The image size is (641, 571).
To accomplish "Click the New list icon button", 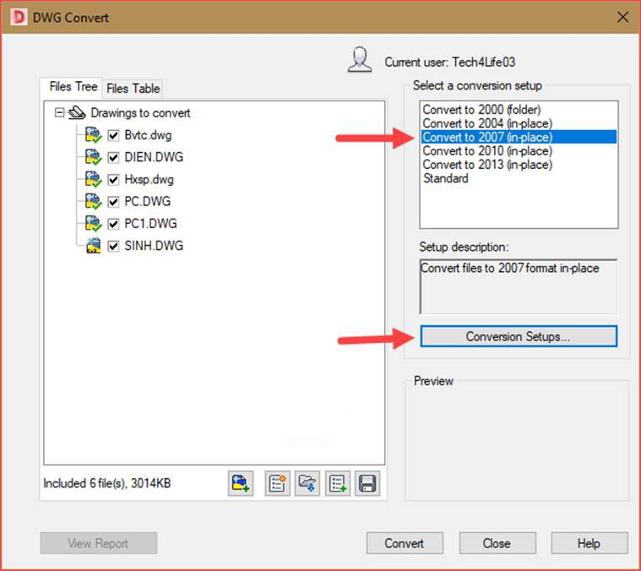I will [277, 483].
